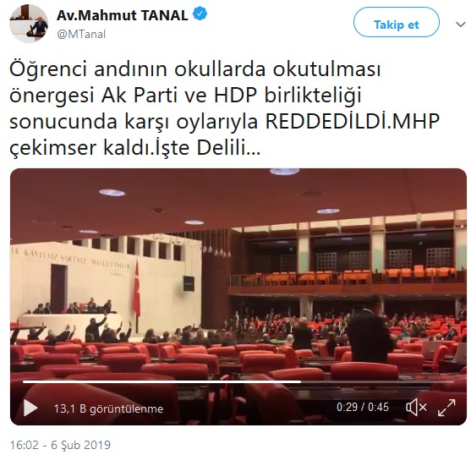
Task: Click the 16:02 - 6 Şub 2019 timestamp
Action: [x=60, y=445]
